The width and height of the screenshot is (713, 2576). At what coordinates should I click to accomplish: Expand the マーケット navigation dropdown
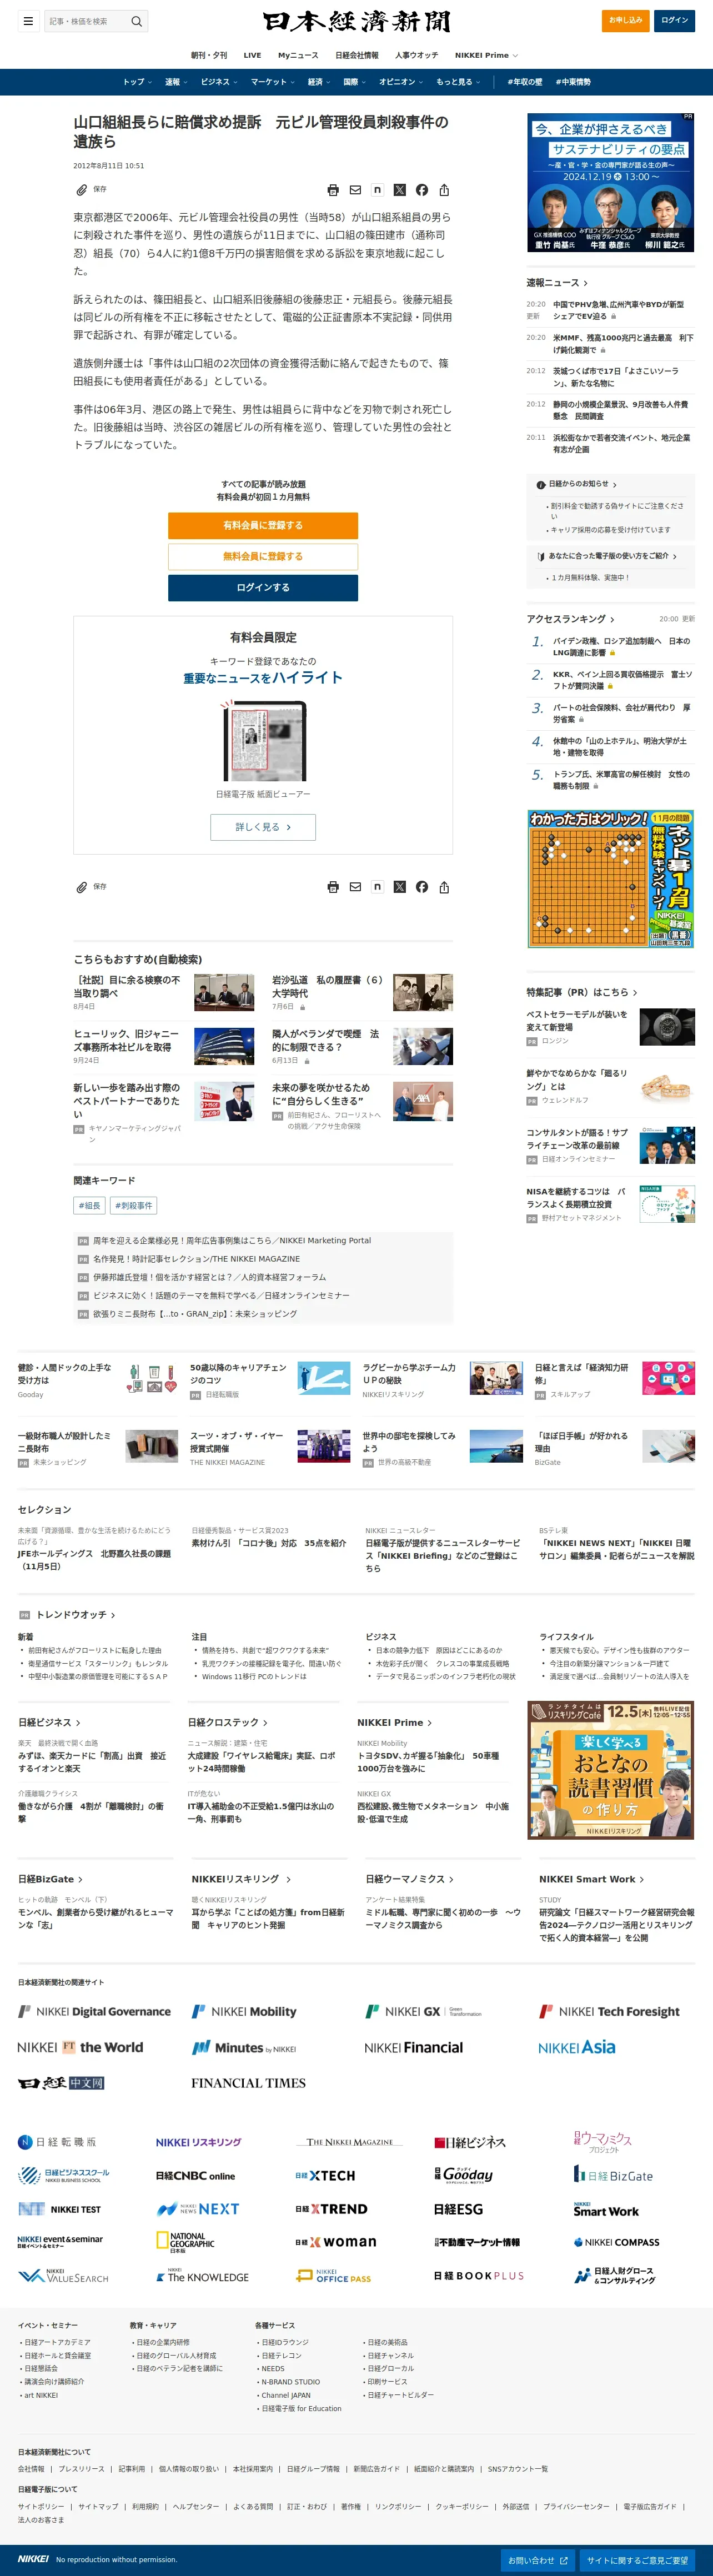coord(272,82)
